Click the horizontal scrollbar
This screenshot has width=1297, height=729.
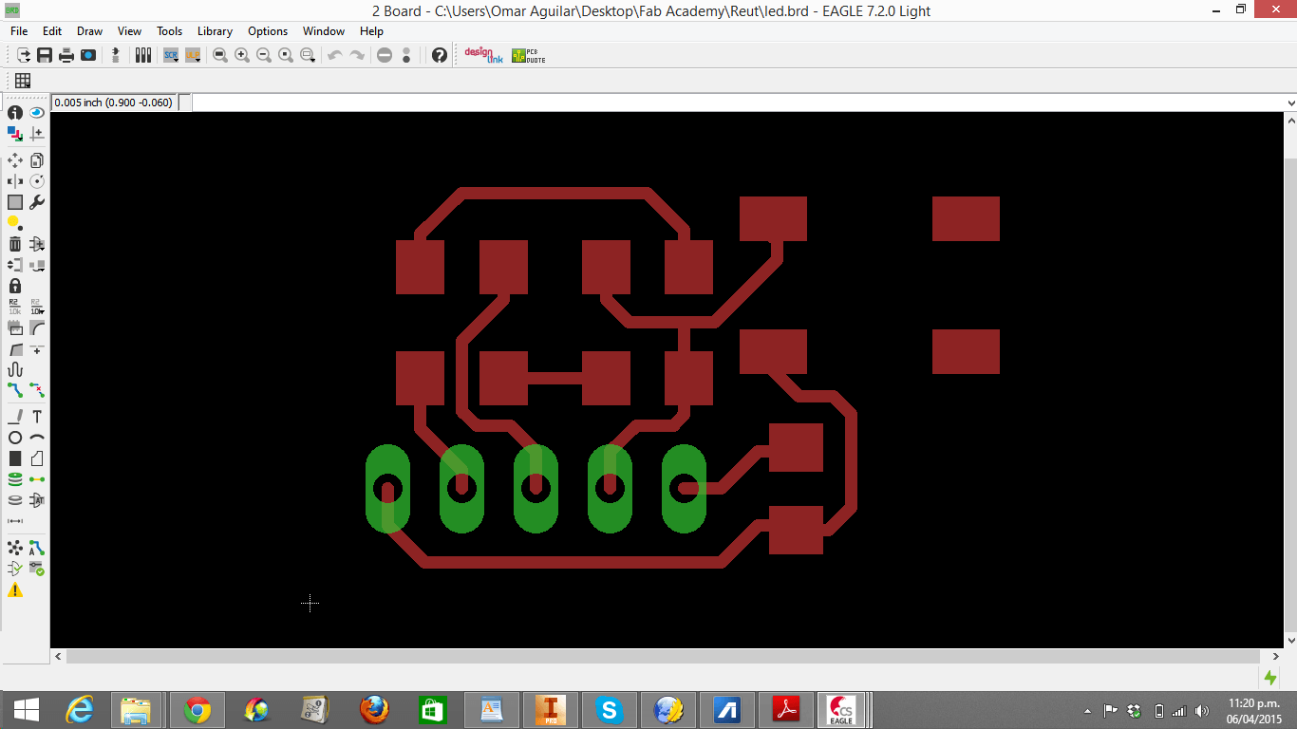tap(663, 656)
